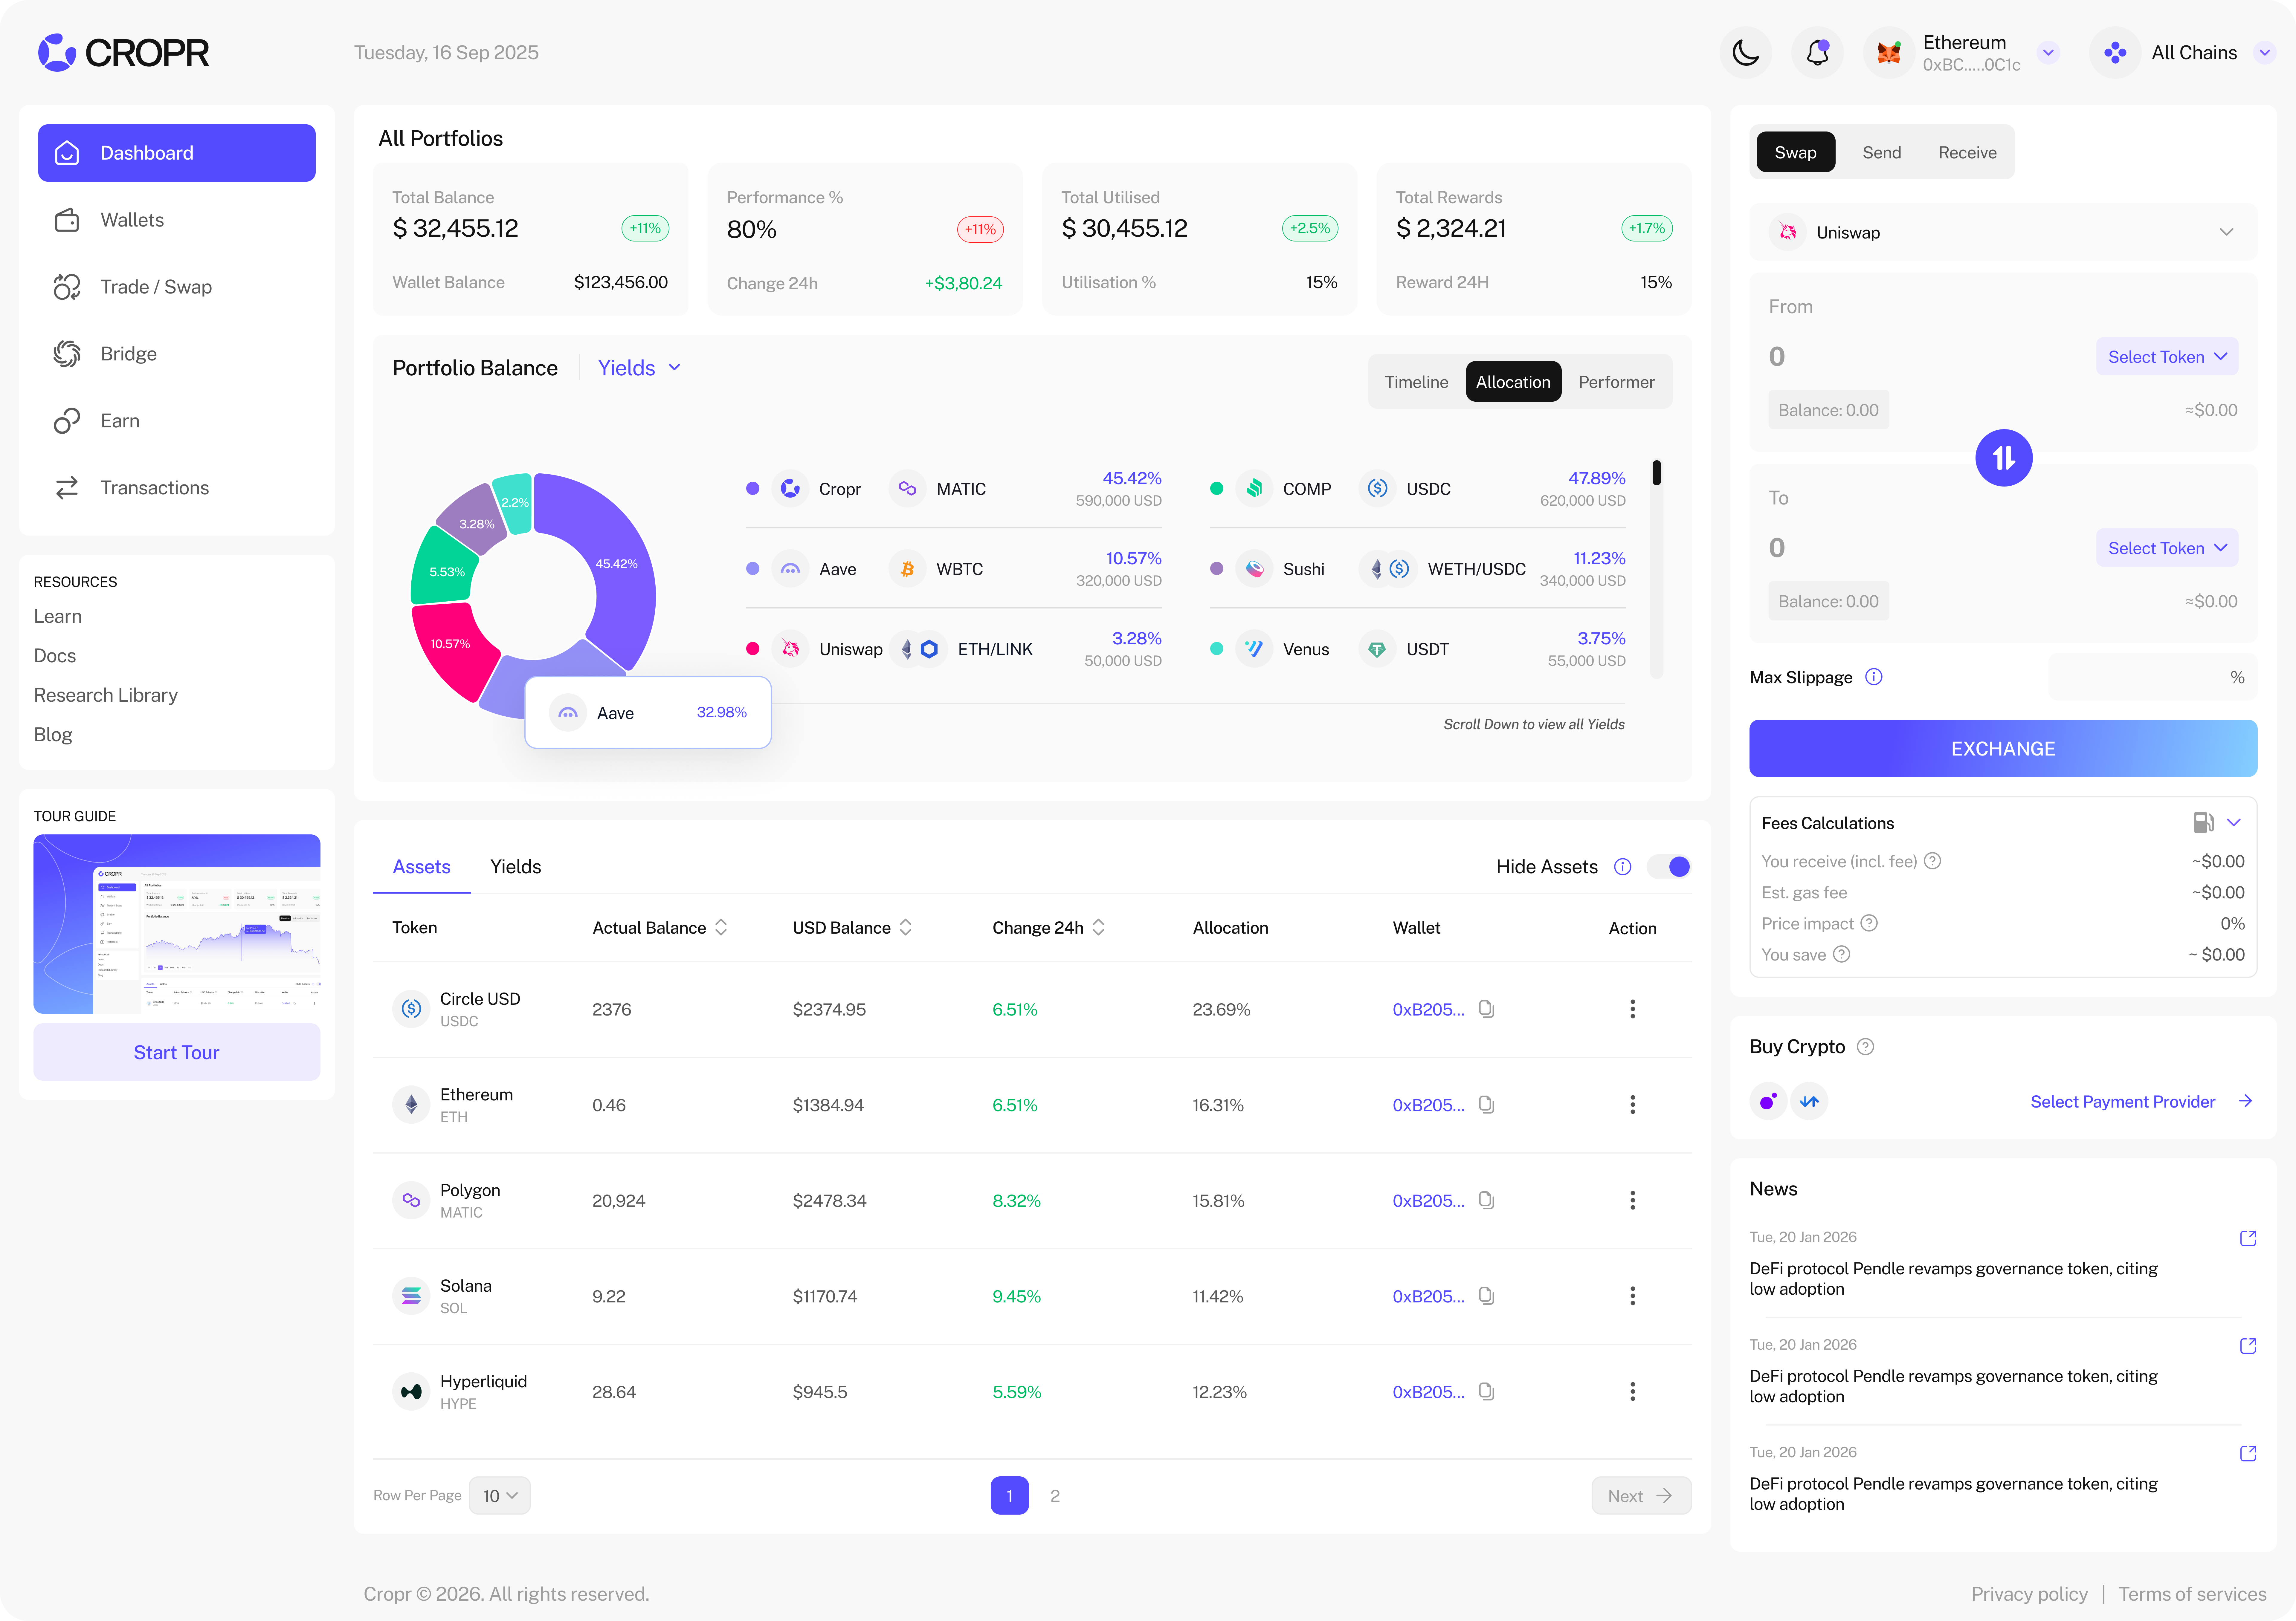2296x1621 pixels.
Task: Open the Blog link
Action: [x=53, y=735]
